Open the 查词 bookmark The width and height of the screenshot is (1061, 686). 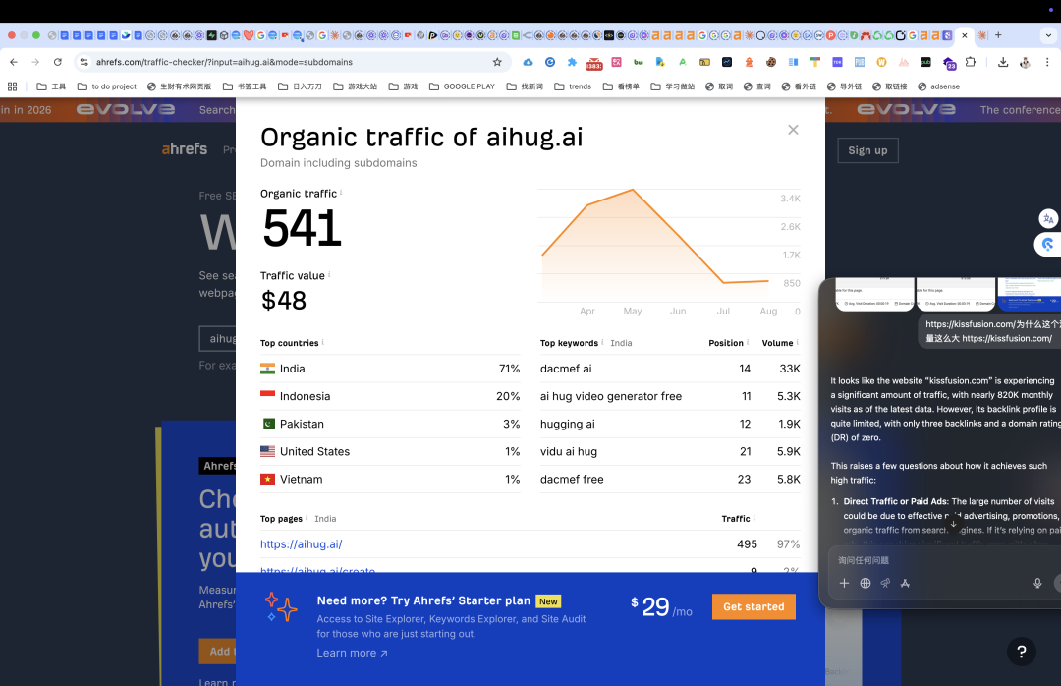point(757,86)
